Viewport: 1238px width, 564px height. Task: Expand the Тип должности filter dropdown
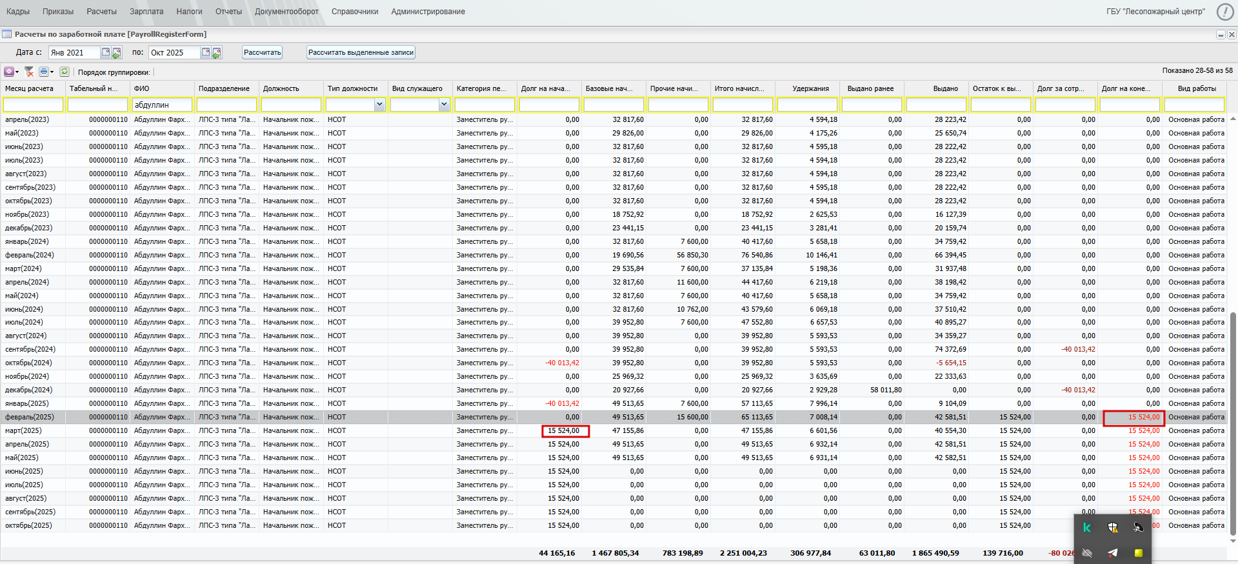pyautogui.click(x=379, y=105)
